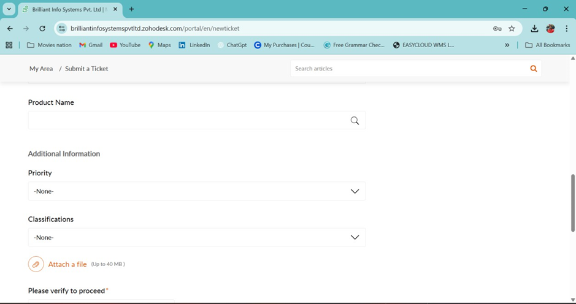Open the YouTube bookmark
Screen dimensions: 576x304
pyautogui.click(x=125, y=45)
